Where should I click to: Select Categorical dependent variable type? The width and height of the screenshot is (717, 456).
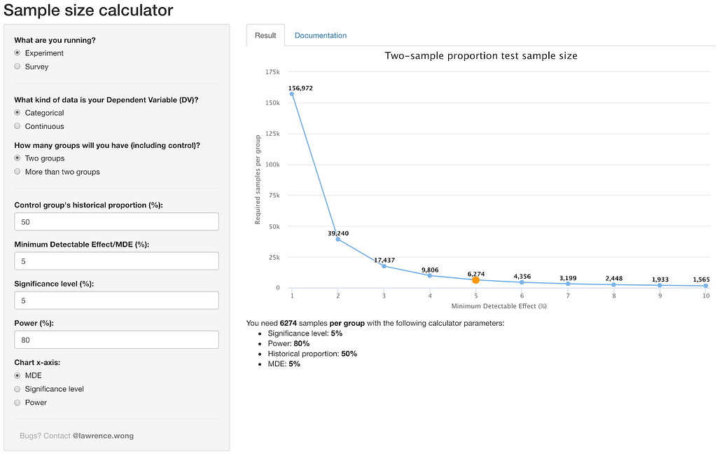(18, 113)
